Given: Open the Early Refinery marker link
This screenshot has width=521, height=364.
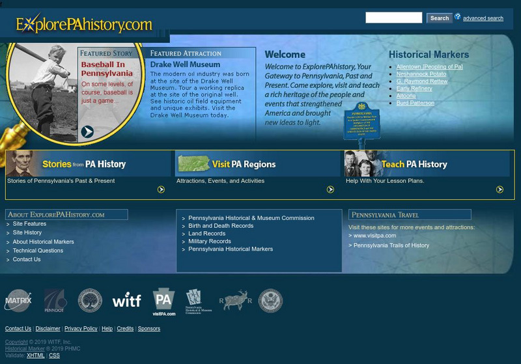Looking at the screenshot, I should tap(414, 89).
